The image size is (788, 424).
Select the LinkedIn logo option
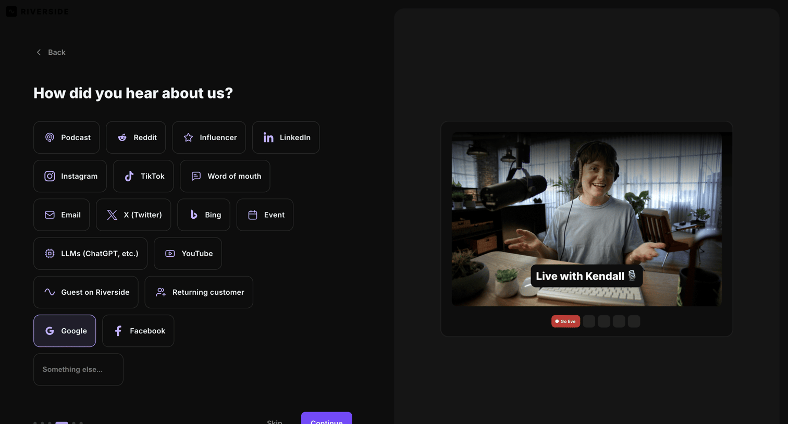coord(286,138)
